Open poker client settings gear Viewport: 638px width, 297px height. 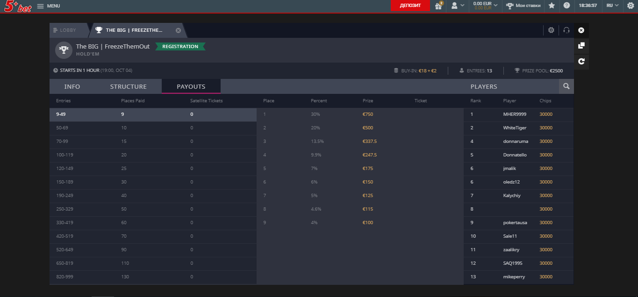pos(551,30)
